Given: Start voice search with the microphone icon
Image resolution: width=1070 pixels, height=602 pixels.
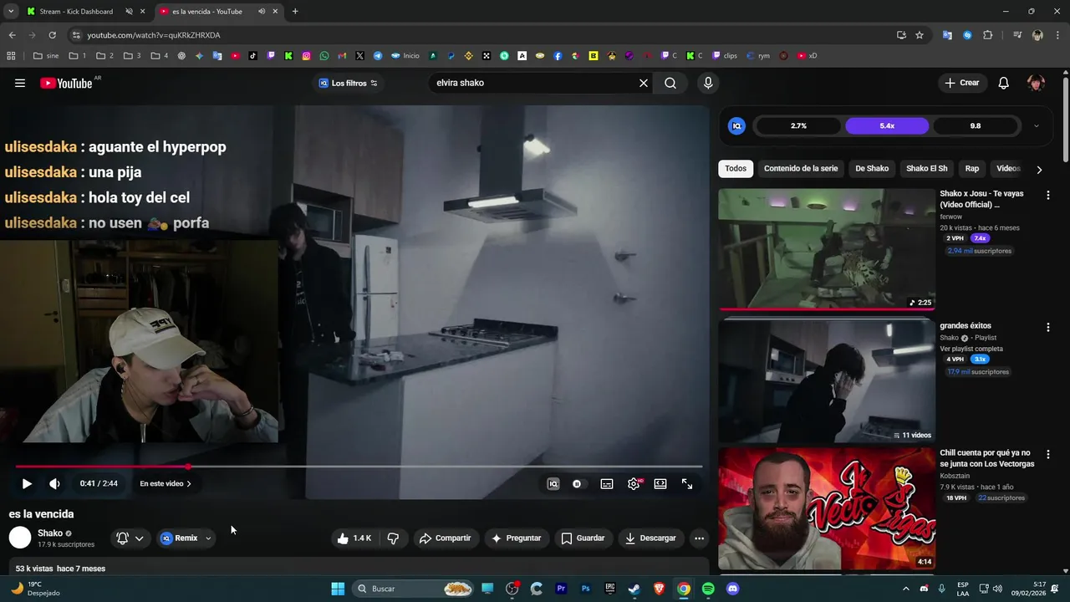Looking at the screenshot, I should (708, 83).
